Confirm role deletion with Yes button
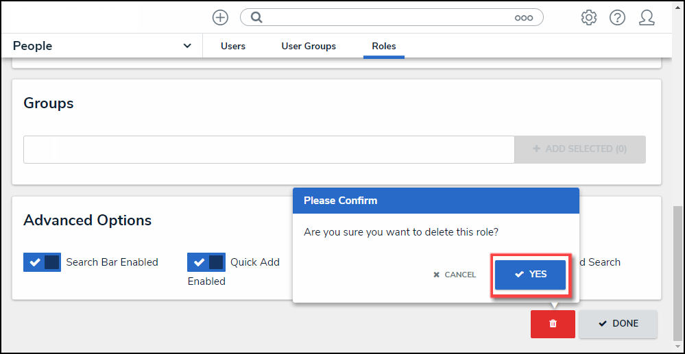This screenshot has width=685, height=354. click(x=531, y=275)
